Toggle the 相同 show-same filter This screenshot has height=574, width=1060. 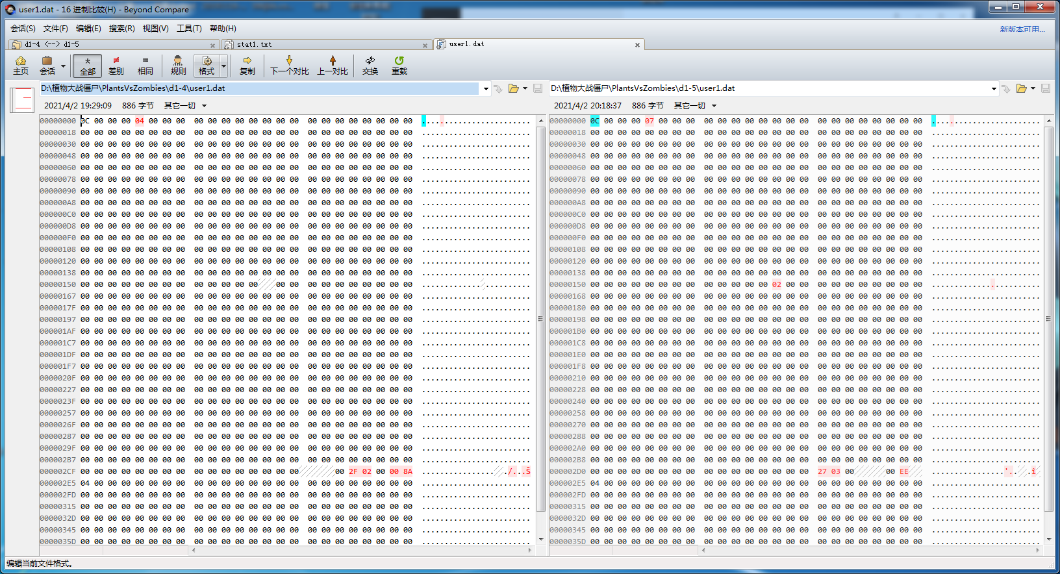tap(145, 66)
